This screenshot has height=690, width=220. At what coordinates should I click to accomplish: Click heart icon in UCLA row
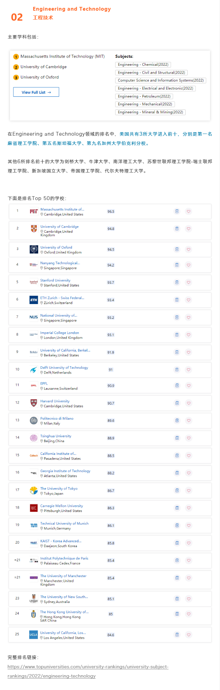188,635
